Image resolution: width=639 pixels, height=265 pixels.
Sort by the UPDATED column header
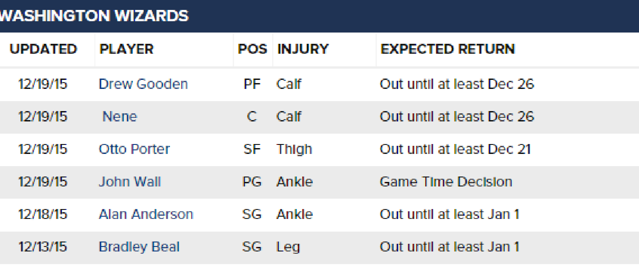(43, 49)
